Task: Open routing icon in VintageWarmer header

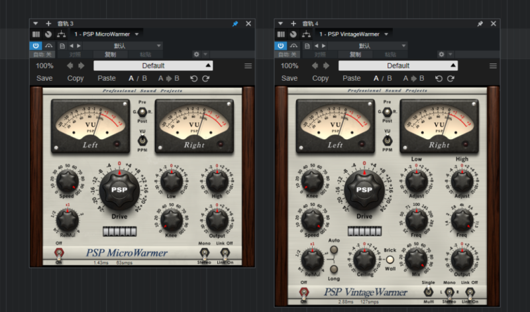Action: click(x=307, y=34)
